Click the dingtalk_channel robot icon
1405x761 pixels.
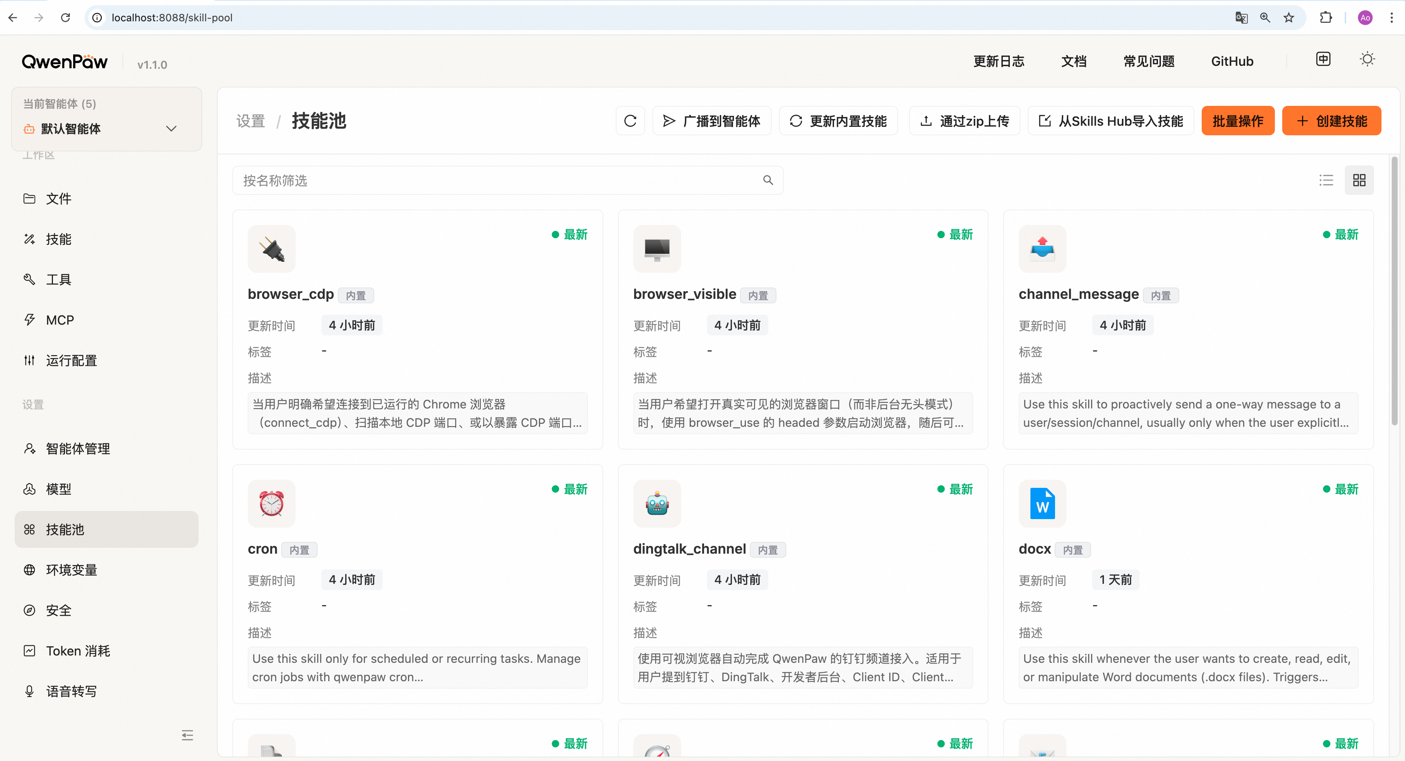pos(657,504)
